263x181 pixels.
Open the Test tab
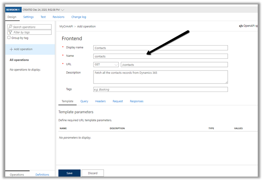tap(43, 17)
